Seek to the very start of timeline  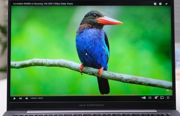click(x=11, y=95)
